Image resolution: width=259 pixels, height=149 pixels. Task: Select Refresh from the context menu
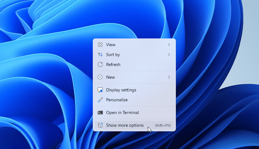click(134, 64)
